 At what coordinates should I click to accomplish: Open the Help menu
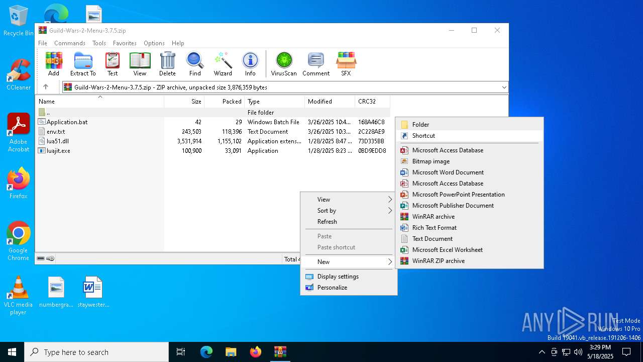coord(178,43)
